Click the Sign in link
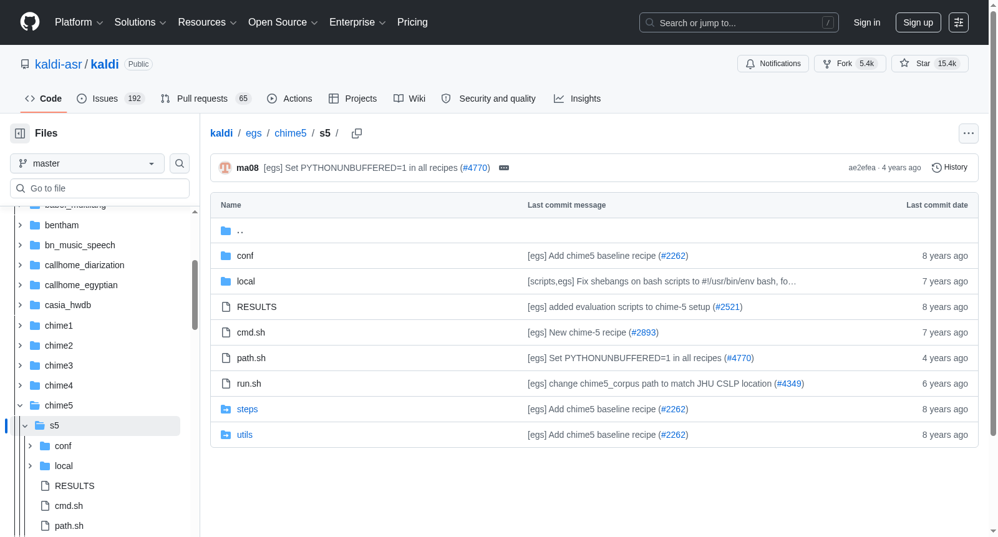Image resolution: width=998 pixels, height=537 pixels. pyautogui.click(x=867, y=22)
